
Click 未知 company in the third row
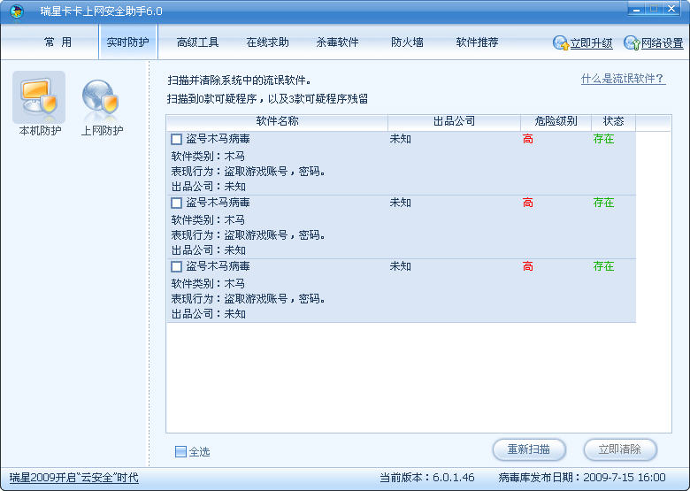tap(401, 266)
